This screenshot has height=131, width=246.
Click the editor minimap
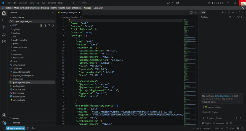point(189,72)
